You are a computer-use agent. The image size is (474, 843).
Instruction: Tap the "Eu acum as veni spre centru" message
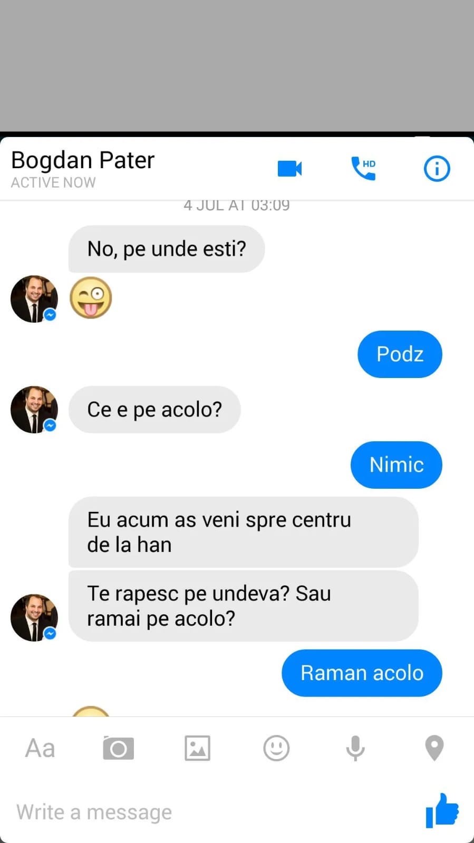tap(243, 532)
